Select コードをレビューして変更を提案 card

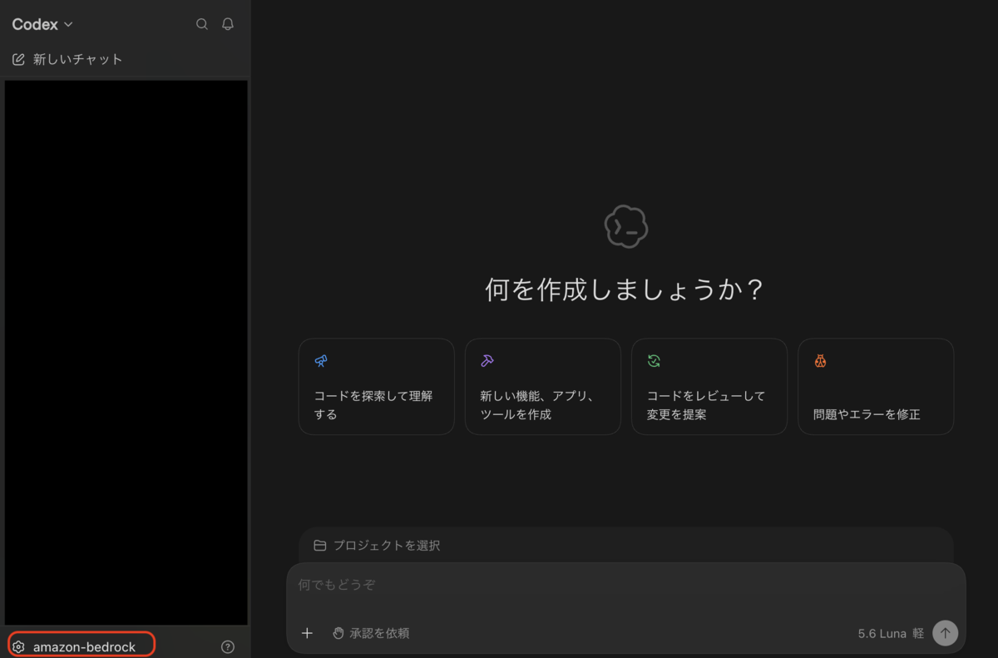click(x=709, y=386)
